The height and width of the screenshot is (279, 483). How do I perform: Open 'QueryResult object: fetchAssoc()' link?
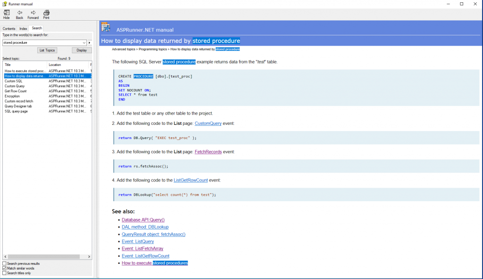click(x=153, y=234)
